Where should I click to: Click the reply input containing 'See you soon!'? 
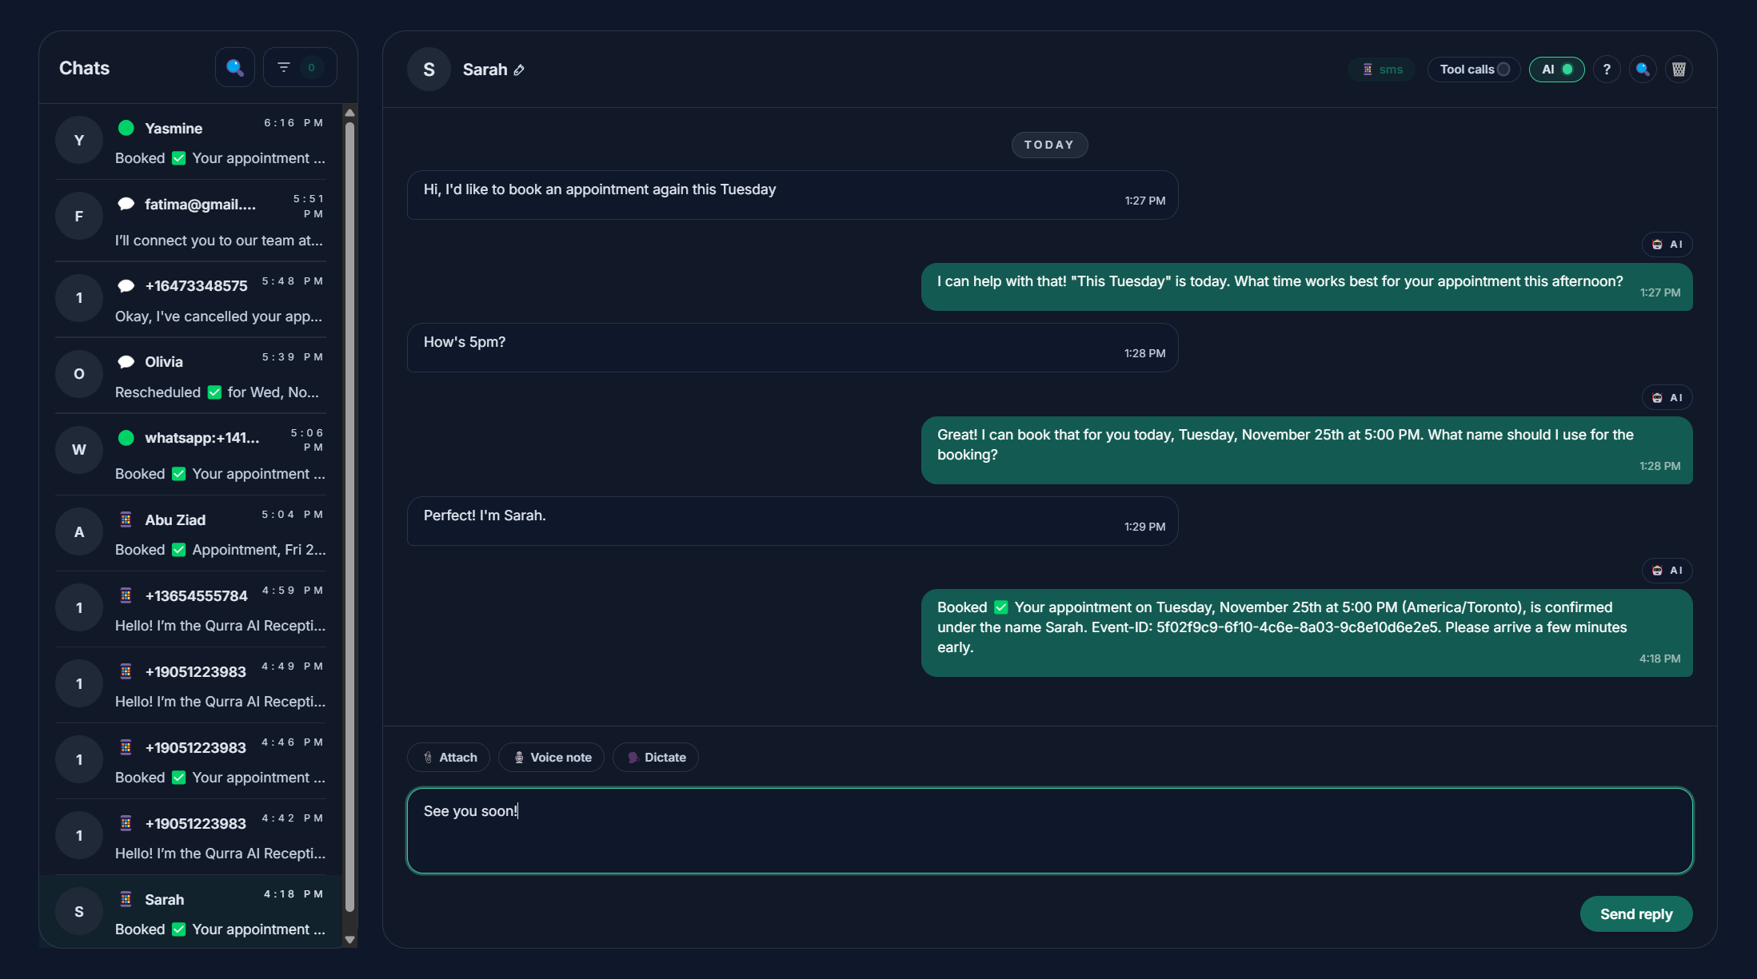[x=1048, y=830]
